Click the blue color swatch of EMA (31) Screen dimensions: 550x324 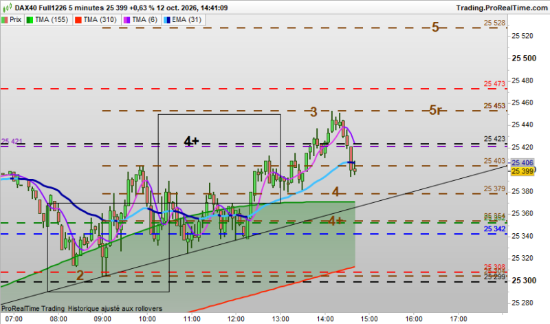coord(167,20)
